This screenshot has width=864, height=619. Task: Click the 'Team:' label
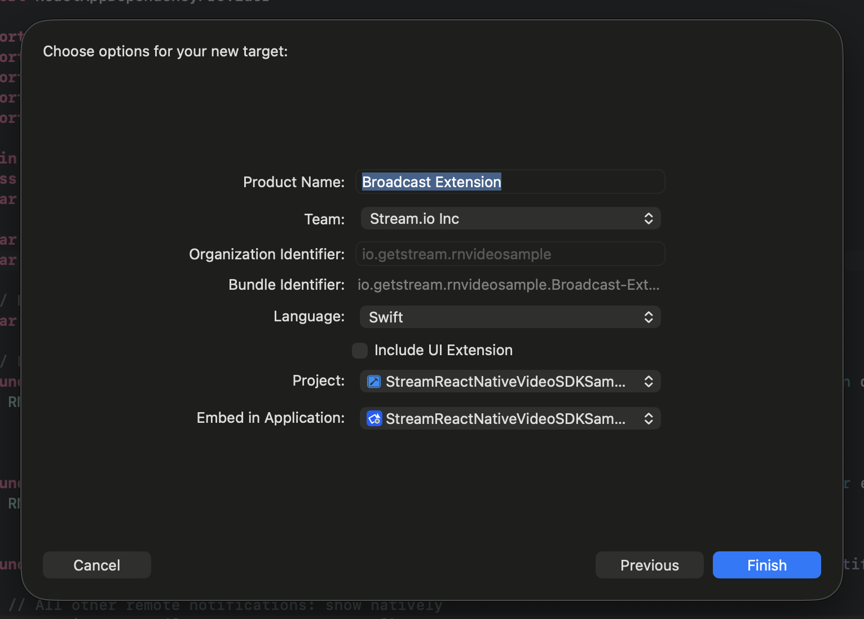(324, 219)
